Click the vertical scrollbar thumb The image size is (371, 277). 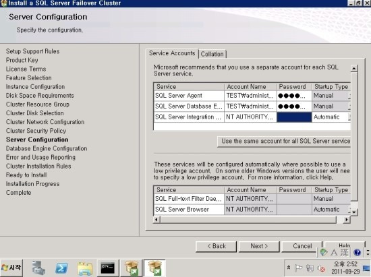354,137
